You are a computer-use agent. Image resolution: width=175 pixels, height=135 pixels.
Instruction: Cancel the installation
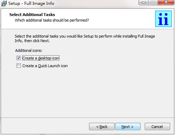coord(157,127)
